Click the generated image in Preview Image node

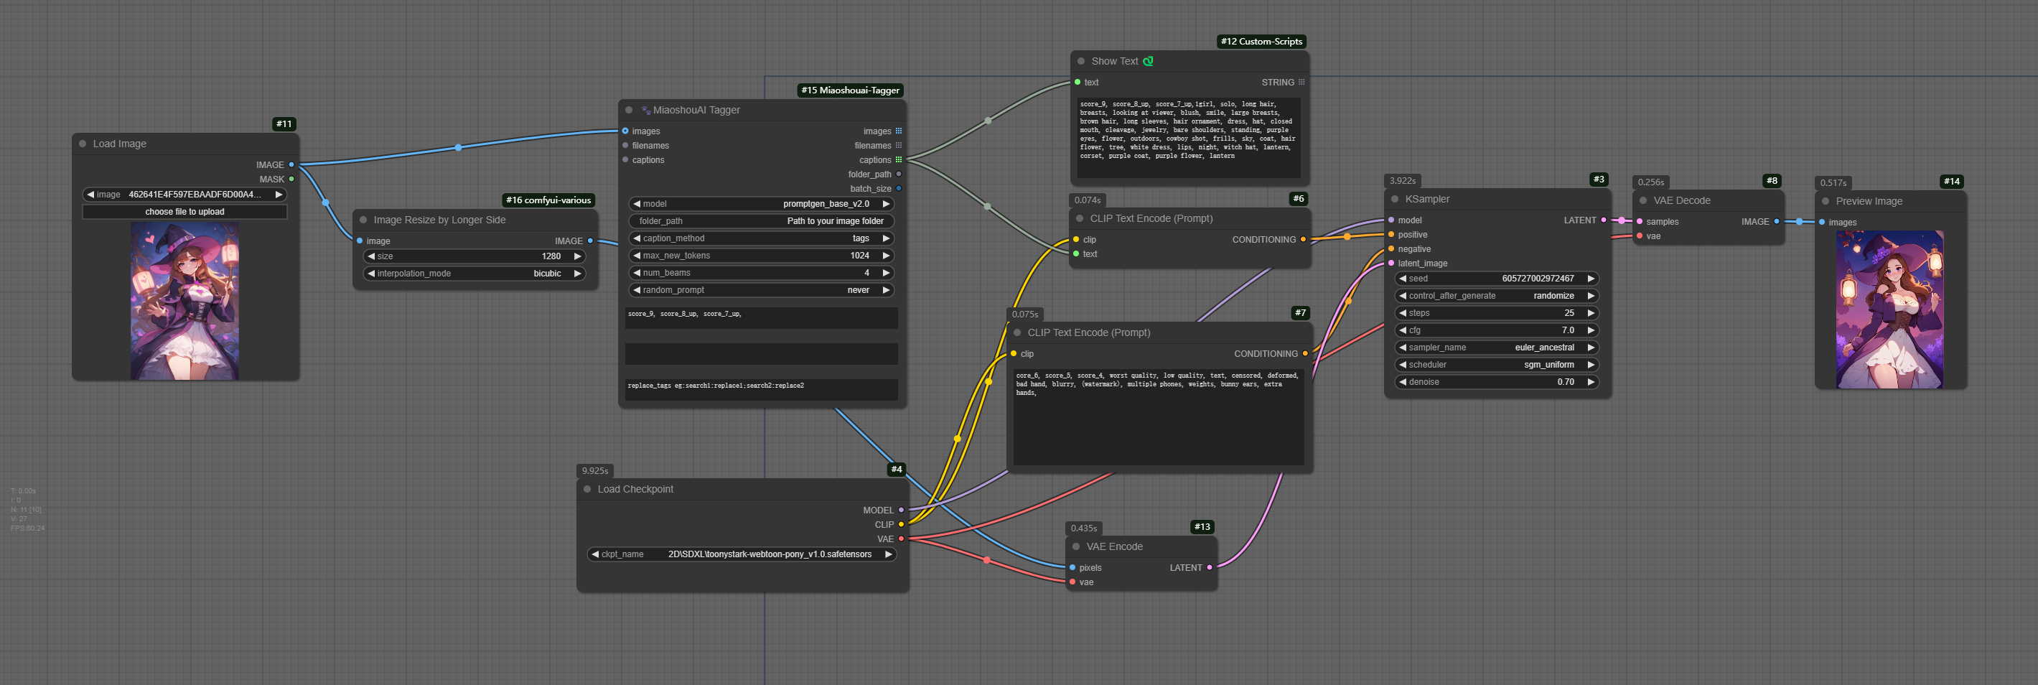coord(1890,309)
